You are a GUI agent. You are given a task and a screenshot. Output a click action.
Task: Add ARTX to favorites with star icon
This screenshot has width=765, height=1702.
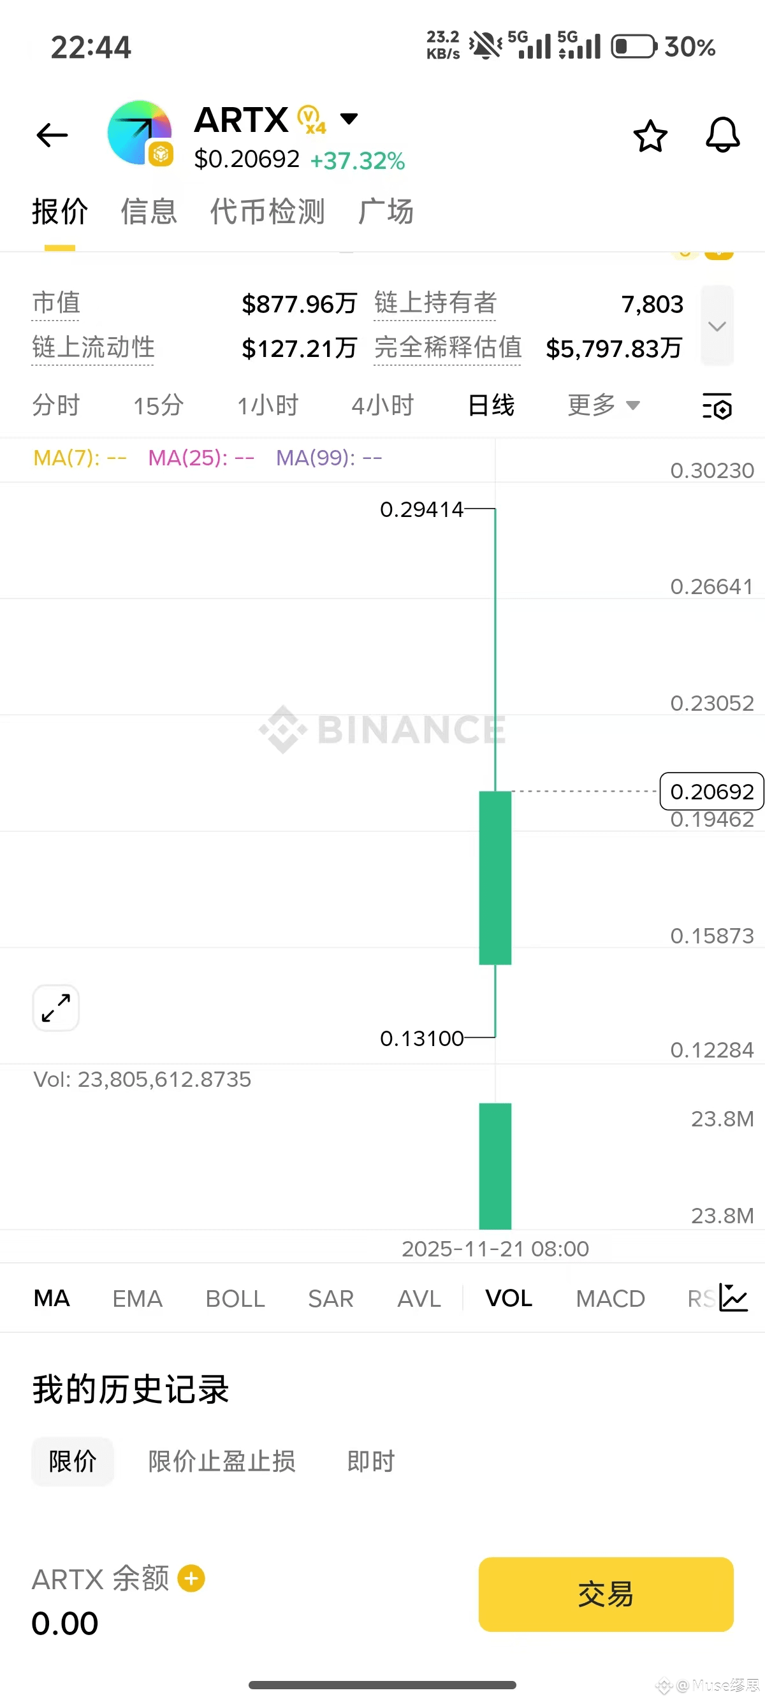pos(650,136)
